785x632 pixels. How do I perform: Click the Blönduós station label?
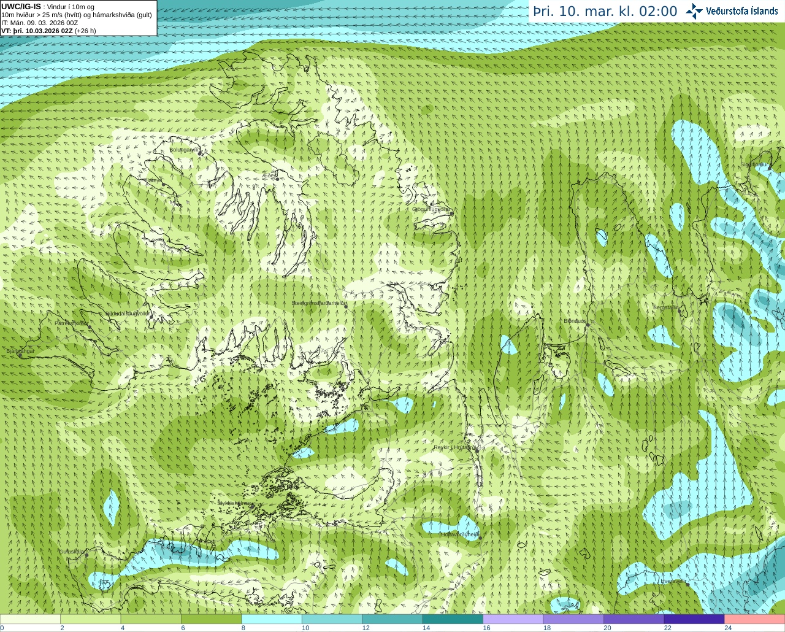coord(575,321)
